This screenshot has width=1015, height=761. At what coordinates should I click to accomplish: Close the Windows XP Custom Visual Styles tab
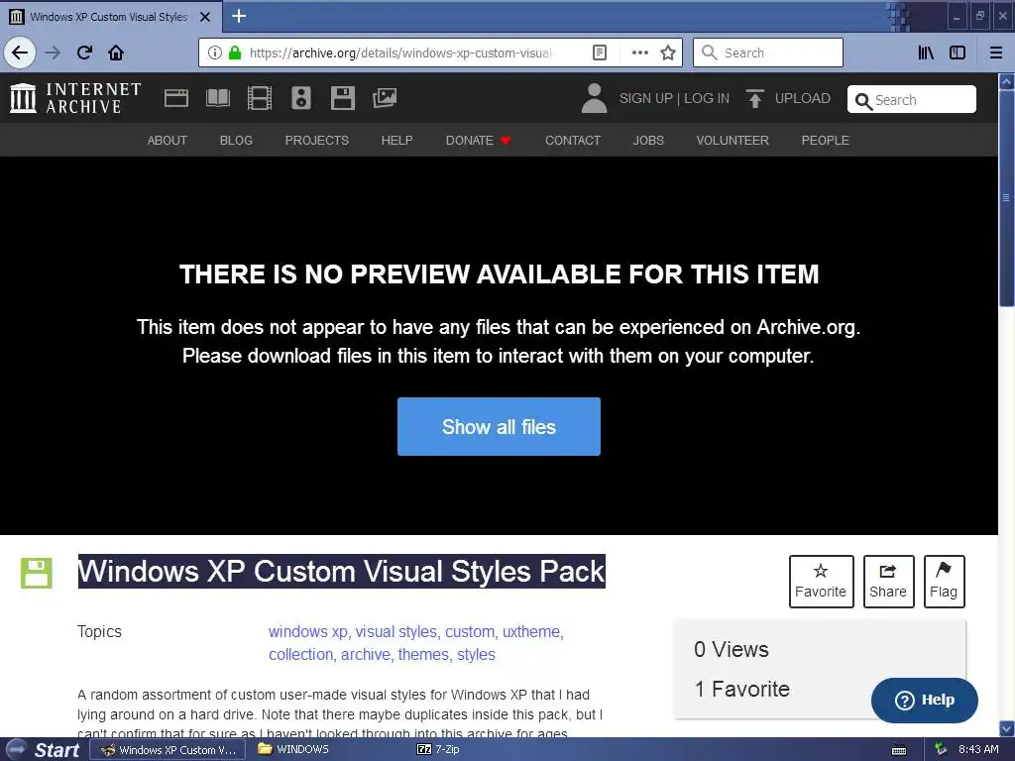click(x=205, y=17)
